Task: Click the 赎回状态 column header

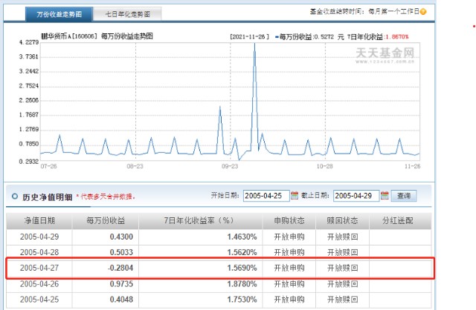Action: point(342,221)
